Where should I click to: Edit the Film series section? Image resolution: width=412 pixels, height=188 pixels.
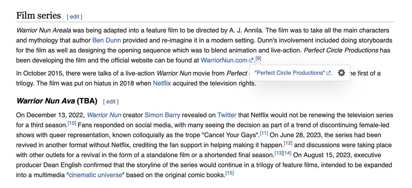(x=75, y=16)
